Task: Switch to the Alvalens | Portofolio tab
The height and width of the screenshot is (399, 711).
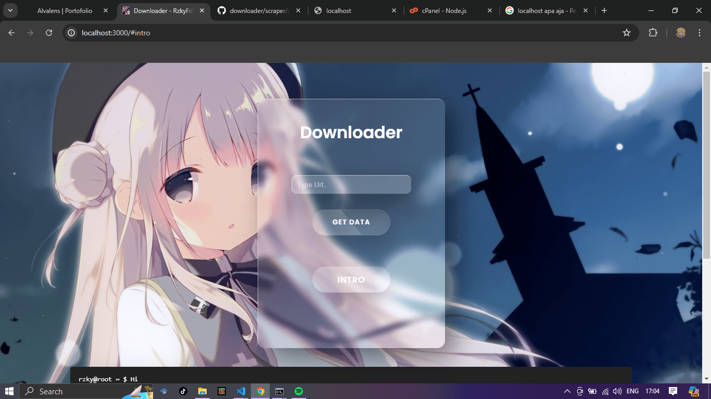Action: coord(65,10)
